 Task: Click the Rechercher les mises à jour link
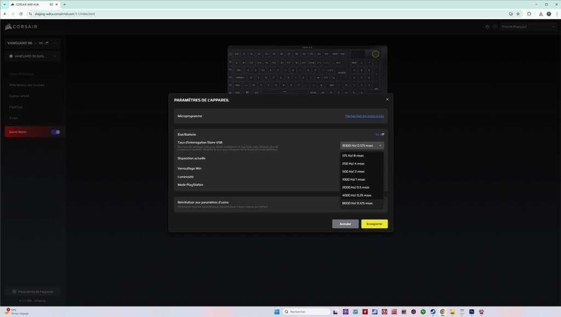coord(364,116)
